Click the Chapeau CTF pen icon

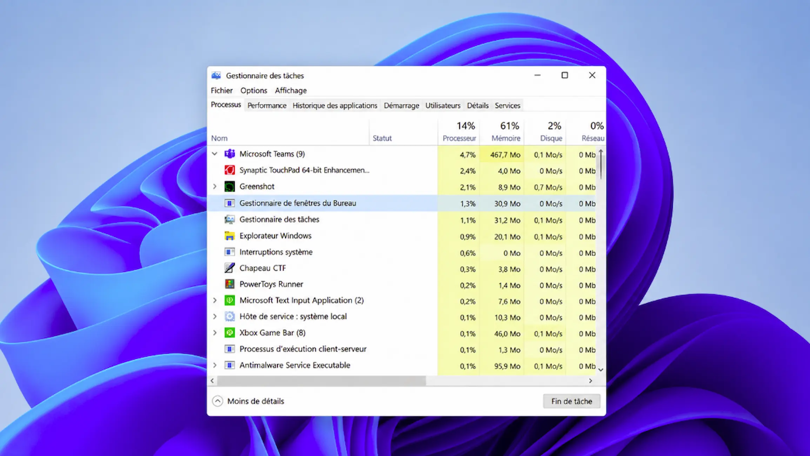[x=229, y=268]
